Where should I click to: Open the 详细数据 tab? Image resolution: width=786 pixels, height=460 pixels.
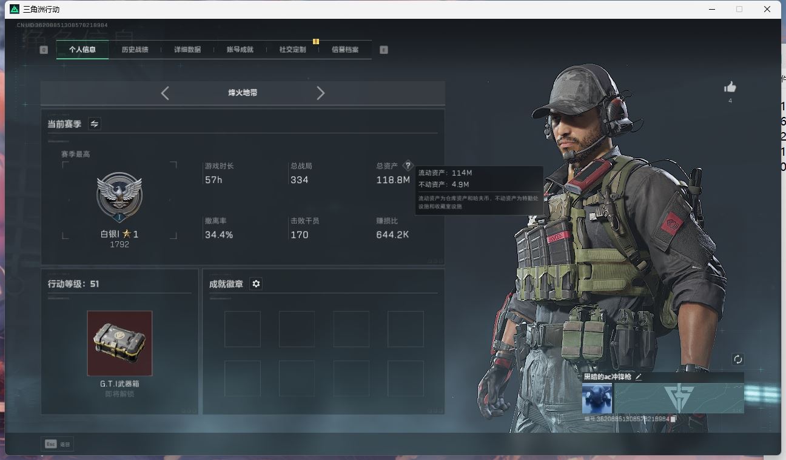[x=187, y=50]
